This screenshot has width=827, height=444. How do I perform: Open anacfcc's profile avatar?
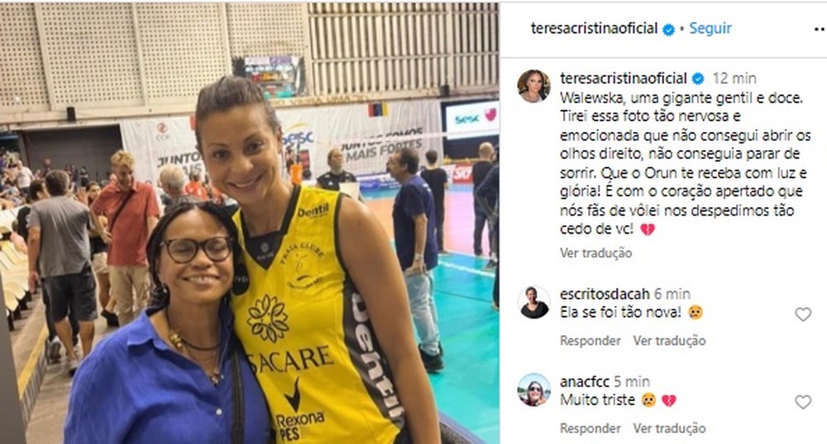[x=533, y=390]
